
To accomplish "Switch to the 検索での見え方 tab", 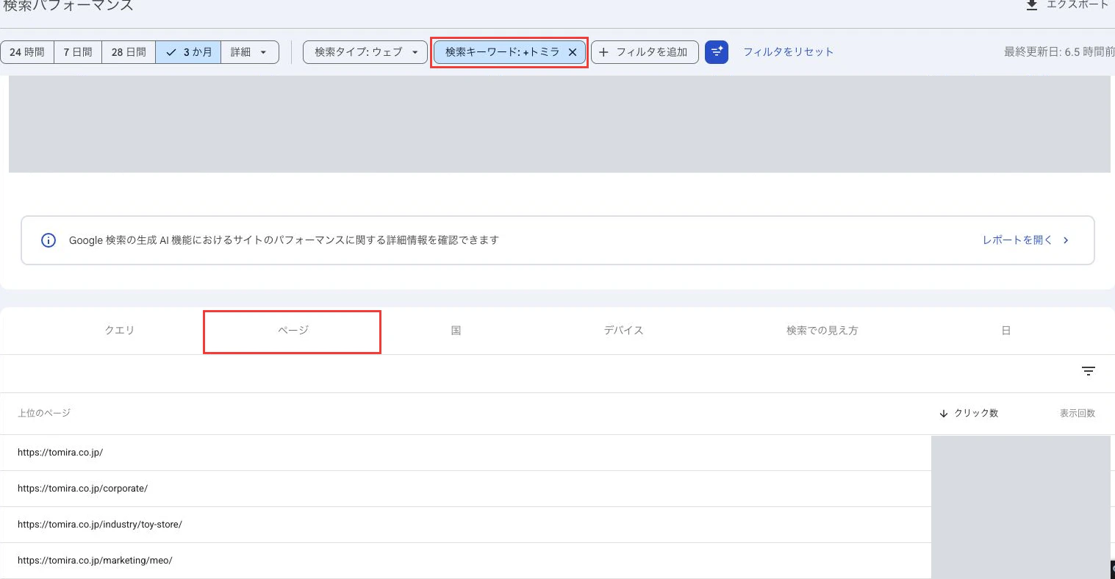I will [x=822, y=331].
